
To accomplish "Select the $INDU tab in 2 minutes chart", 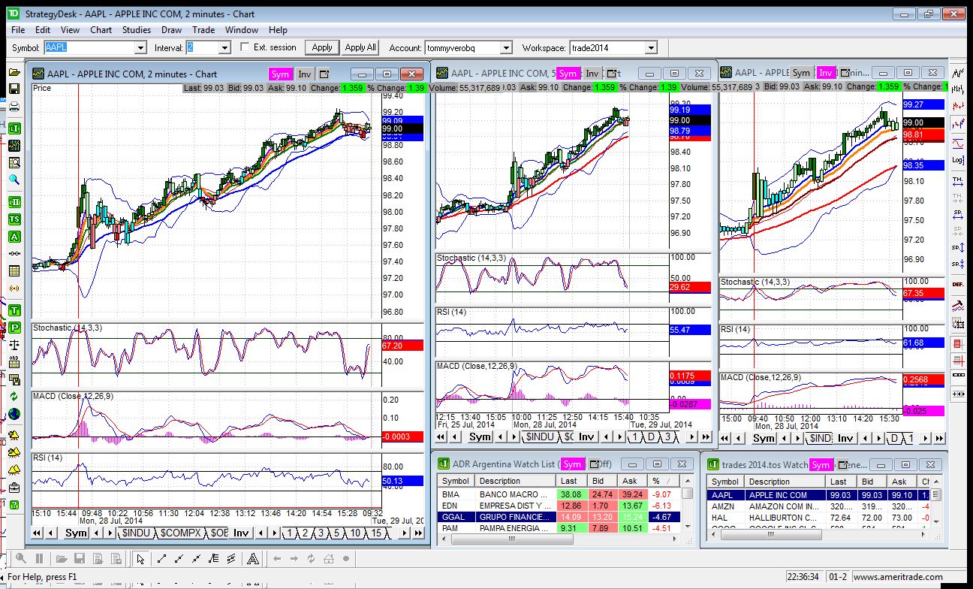I will click(x=137, y=533).
